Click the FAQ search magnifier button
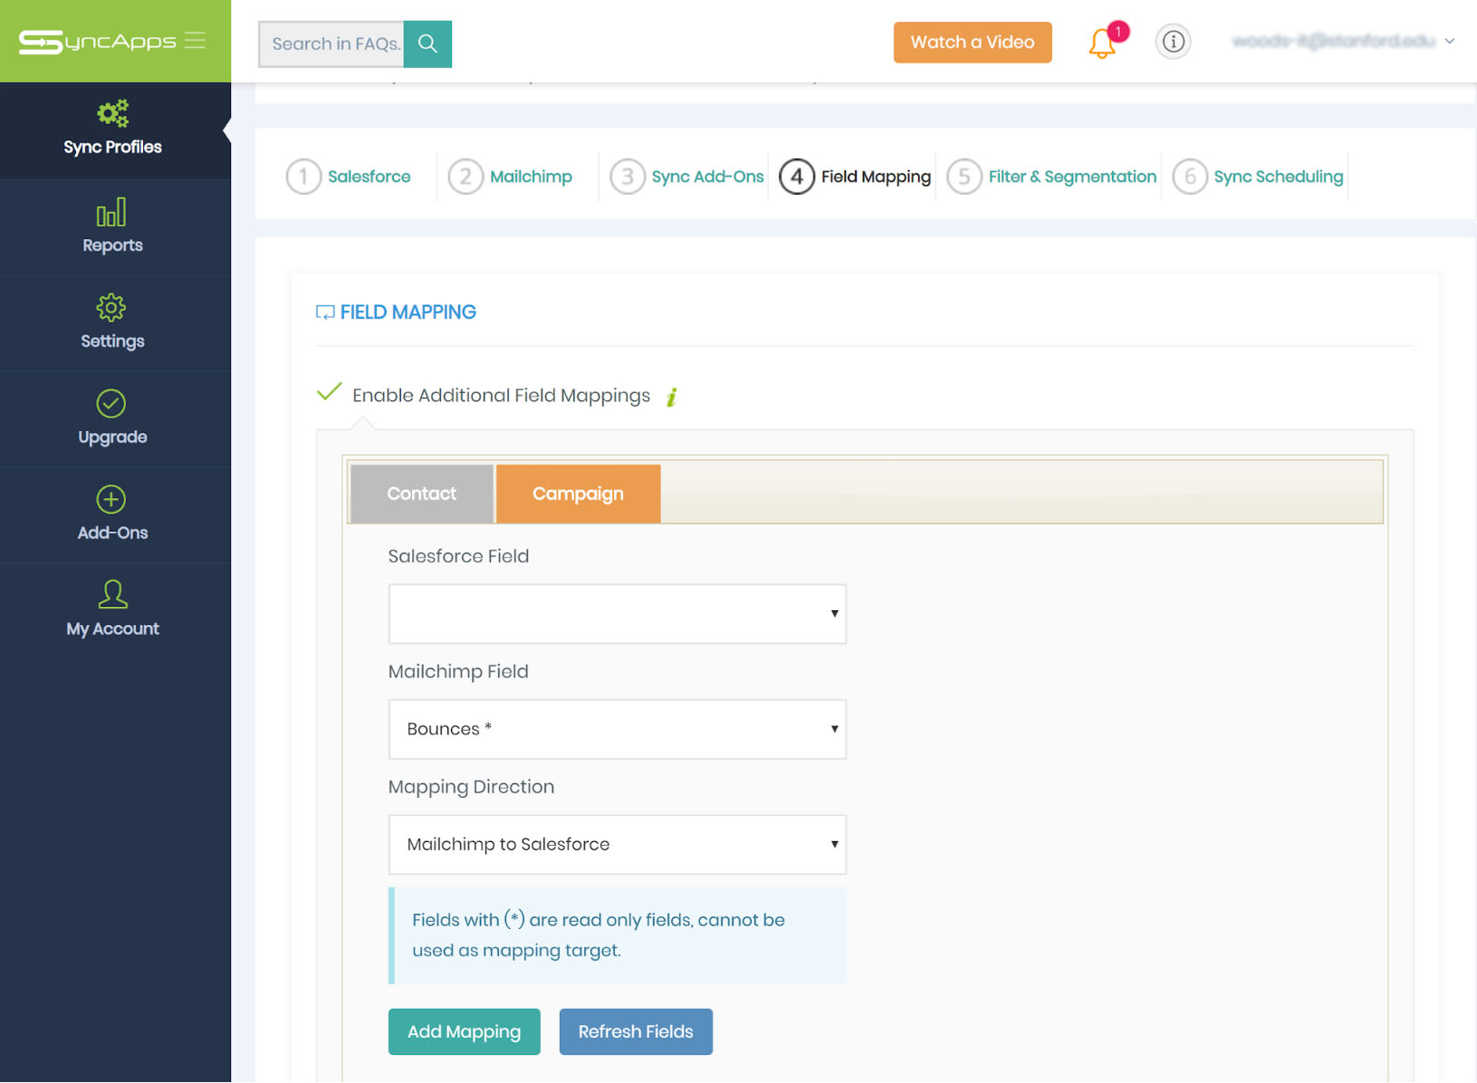The image size is (1477, 1083). pos(427,43)
